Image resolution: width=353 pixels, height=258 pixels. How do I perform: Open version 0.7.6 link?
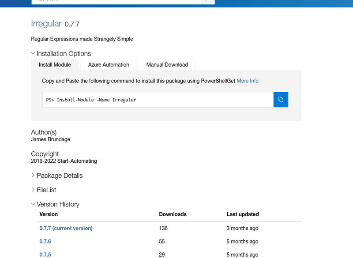point(45,241)
